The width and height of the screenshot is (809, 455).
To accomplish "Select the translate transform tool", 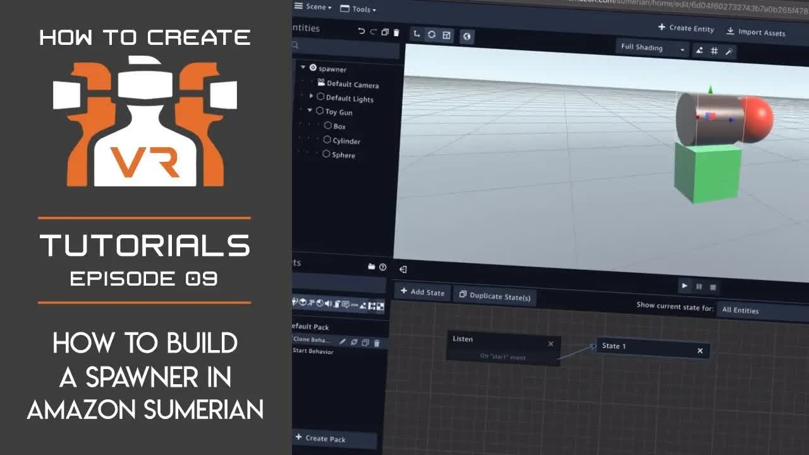I will [417, 33].
